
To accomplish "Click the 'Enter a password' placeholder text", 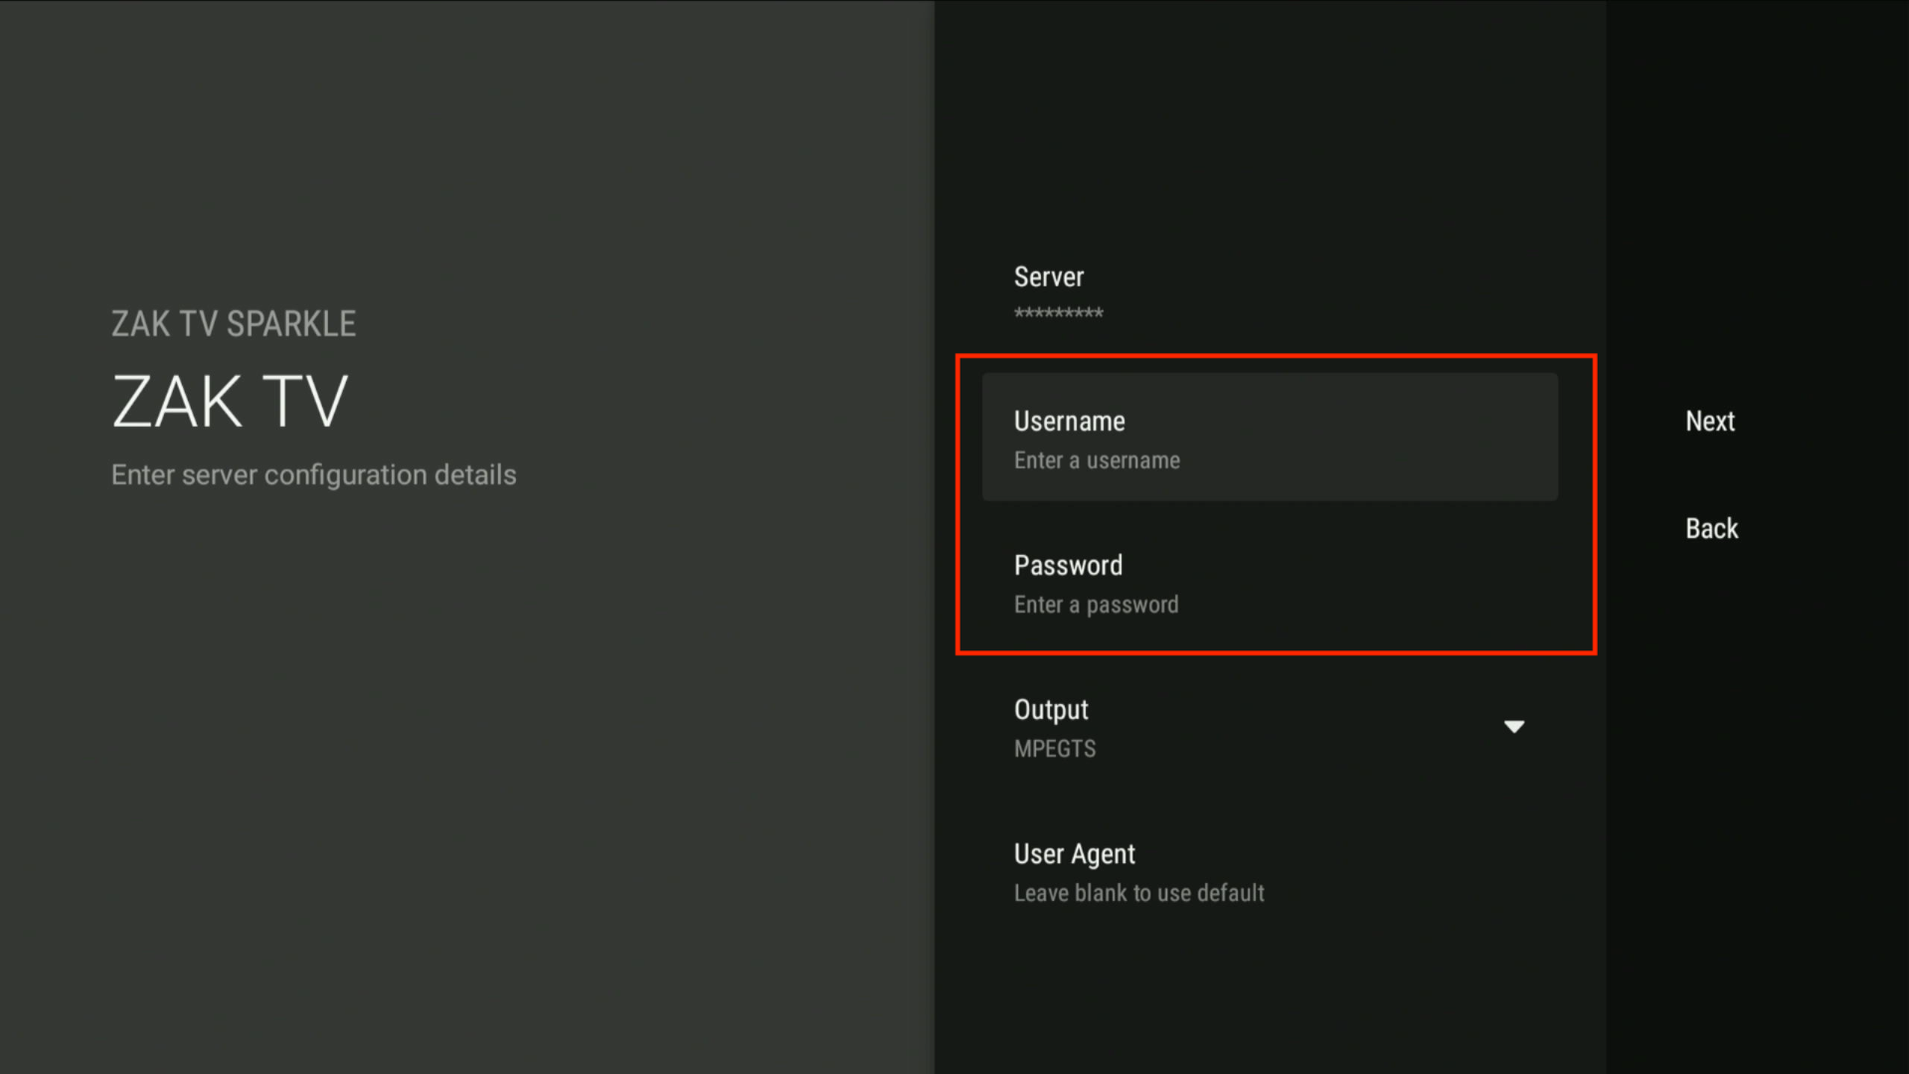I will coord(1096,605).
